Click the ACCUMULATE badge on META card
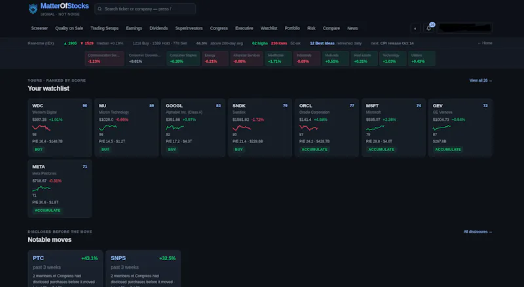This screenshot has height=287, width=524. click(47, 211)
